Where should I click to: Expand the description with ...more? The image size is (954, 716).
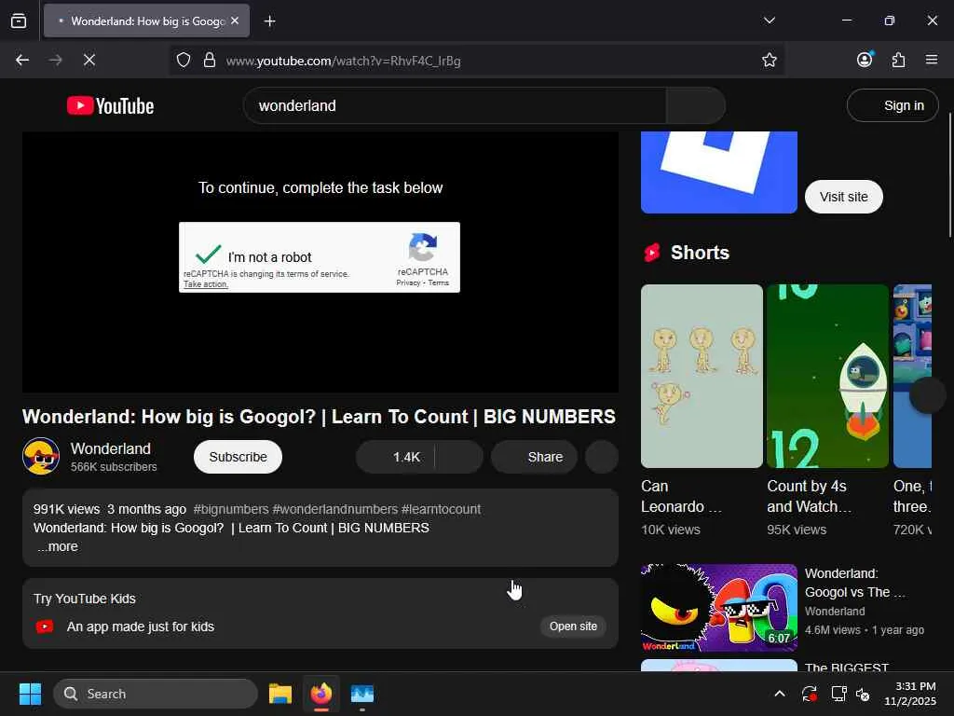(58, 546)
